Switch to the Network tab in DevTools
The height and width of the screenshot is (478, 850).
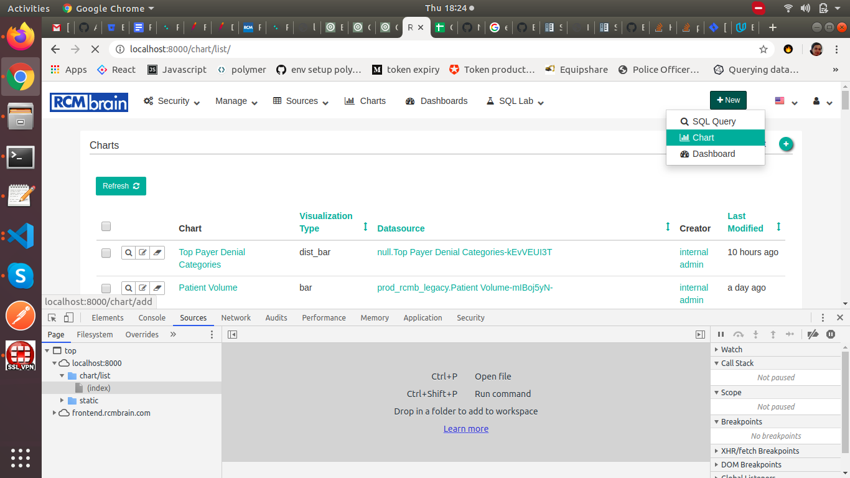236,317
